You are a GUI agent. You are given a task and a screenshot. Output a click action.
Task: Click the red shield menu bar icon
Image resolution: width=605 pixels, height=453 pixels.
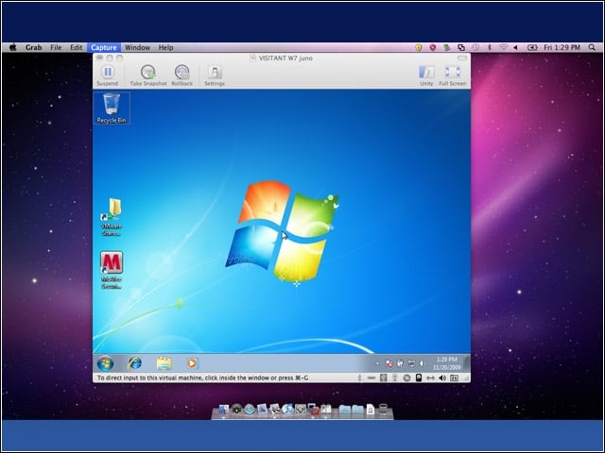[x=433, y=47]
